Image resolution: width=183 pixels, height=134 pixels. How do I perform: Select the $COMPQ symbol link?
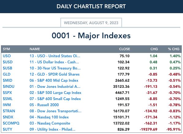pos(11,123)
